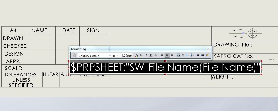The width and height of the screenshot is (278, 111).
Task: Apply bulleted list formatting
Action: [188, 55]
